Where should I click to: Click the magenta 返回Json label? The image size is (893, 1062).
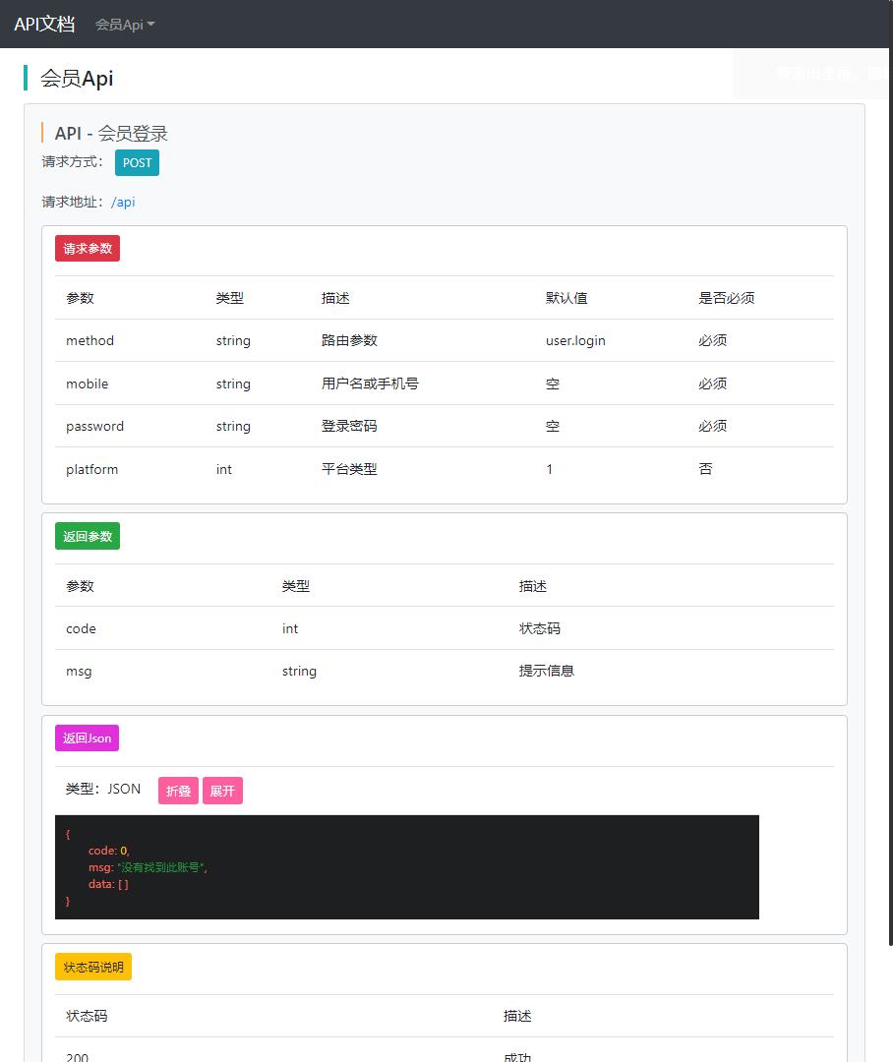coord(87,738)
